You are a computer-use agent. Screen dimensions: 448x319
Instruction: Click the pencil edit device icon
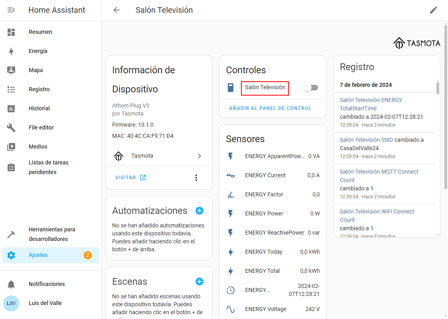(434, 10)
